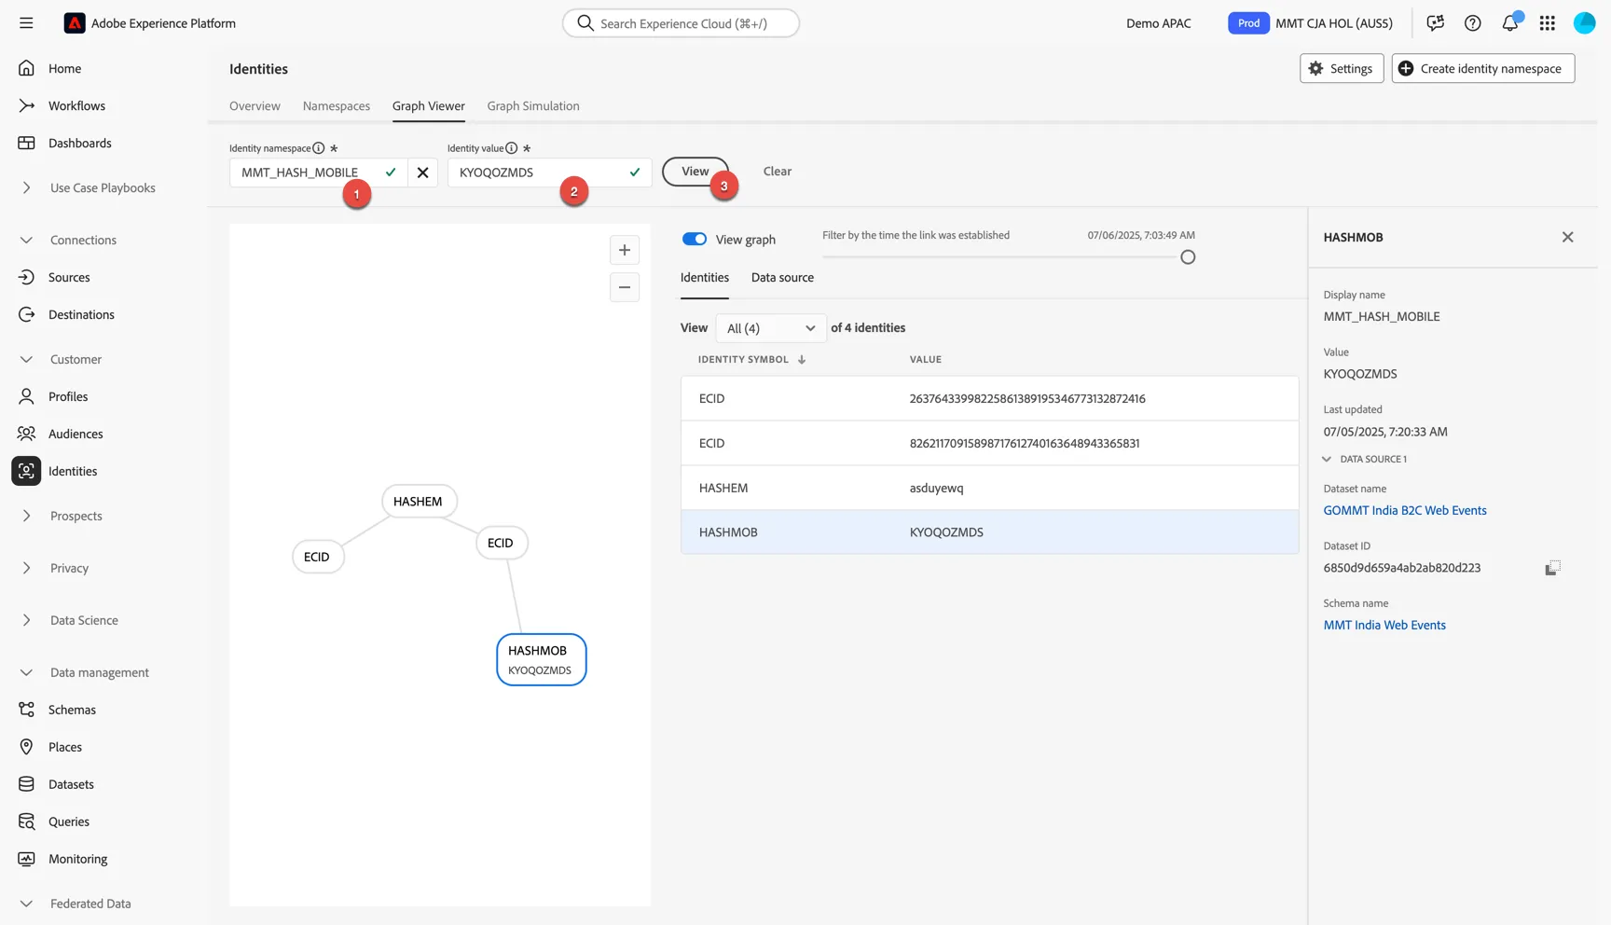Click the link-established time slider handle
Image resolution: width=1611 pixels, height=925 pixels.
click(x=1188, y=257)
